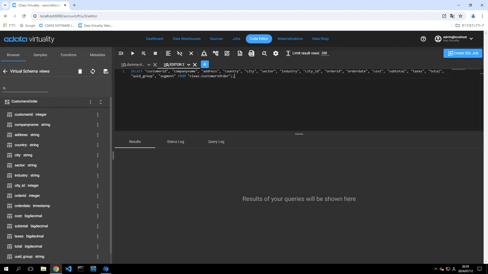
Task: Click the hierarchy tree diagram icon
Action: pyautogui.click(x=204, y=53)
